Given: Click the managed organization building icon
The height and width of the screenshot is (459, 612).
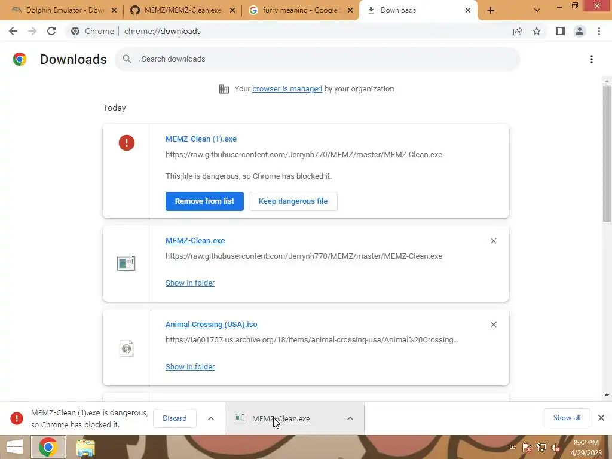Looking at the screenshot, I should (x=224, y=89).
